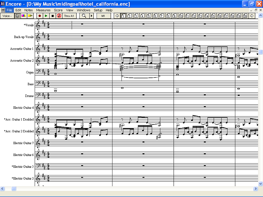Jump to page 18 icon
The width and height of the screenshot is (263, 197).
[x=232, y=16]
